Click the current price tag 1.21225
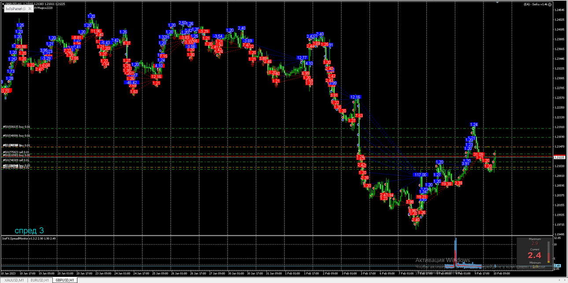 (561, 157)
